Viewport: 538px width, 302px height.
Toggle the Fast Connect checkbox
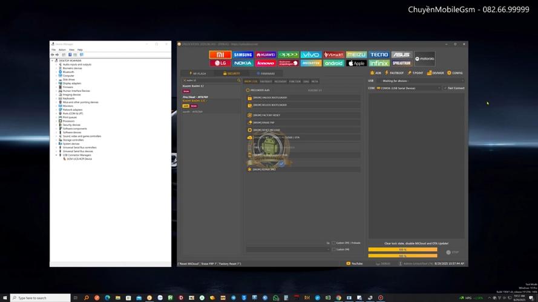tap(445, 88)
